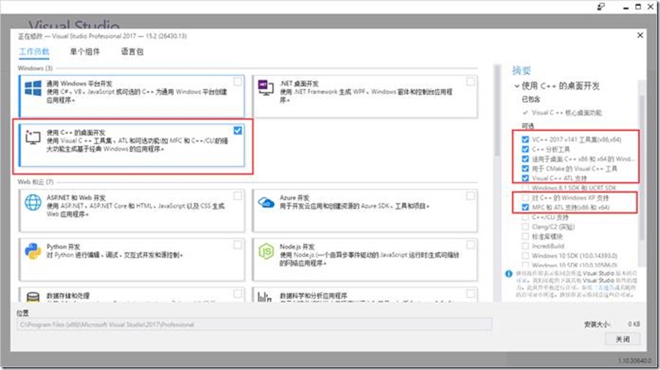The width and height of the screenshot is (660, 370).
Task: Switch to the 单个组件 individual components tab
Action: 84,52
